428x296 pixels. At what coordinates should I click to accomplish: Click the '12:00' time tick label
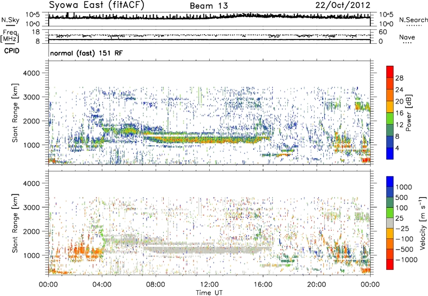pyautogui.click(x=209, y=285)
